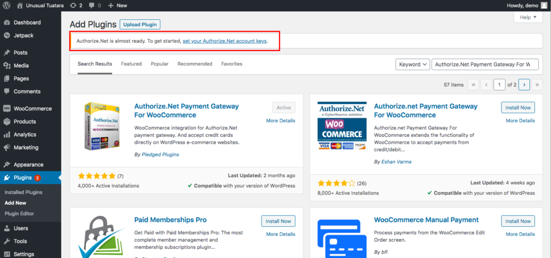Click Authorize.Net CyberSource WooCommerce plugin thumbnail

coord(342,126)
